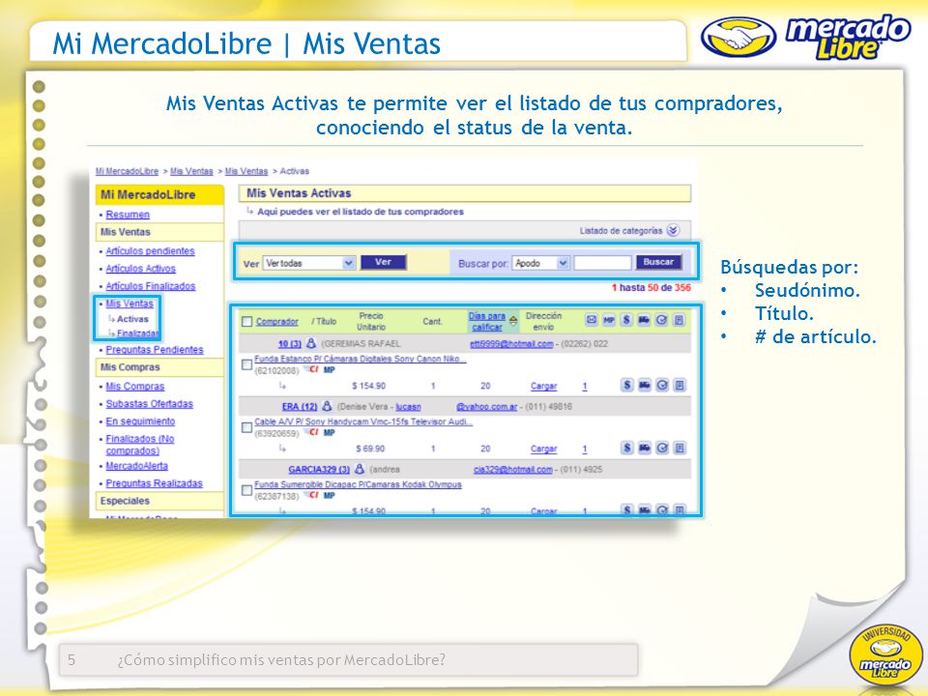Go to Artículos Activos in the sidebar
928x696 pixels.
coord(141,269)
